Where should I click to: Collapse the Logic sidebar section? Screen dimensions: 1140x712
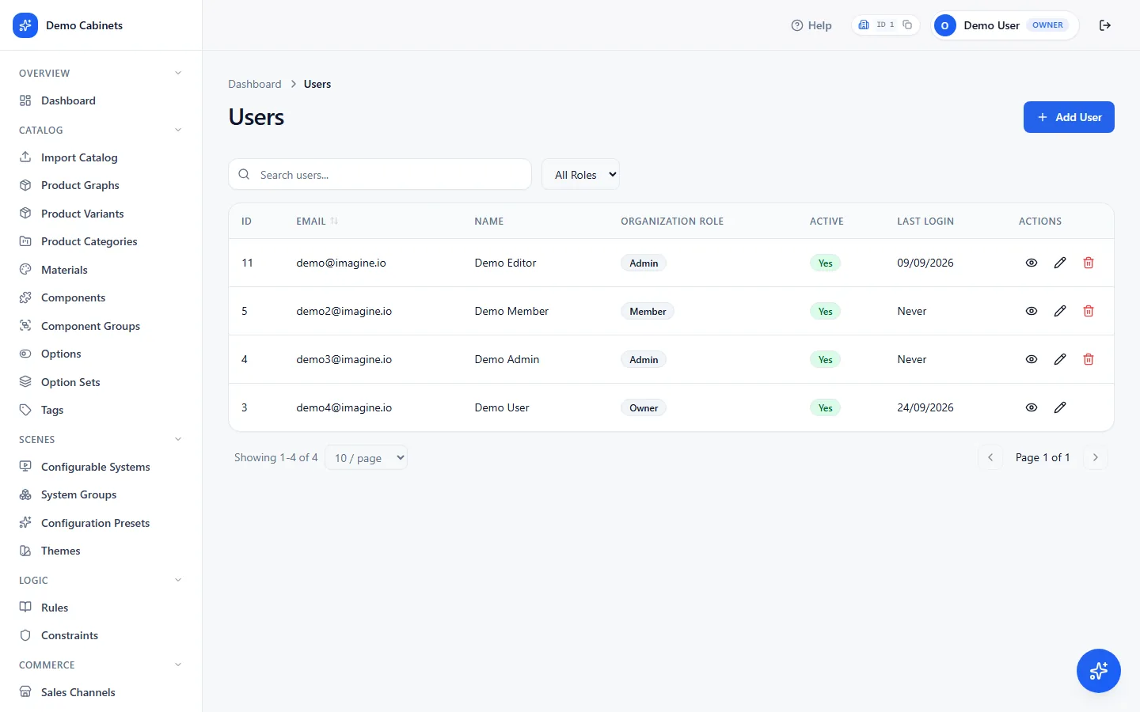(178, 580)
